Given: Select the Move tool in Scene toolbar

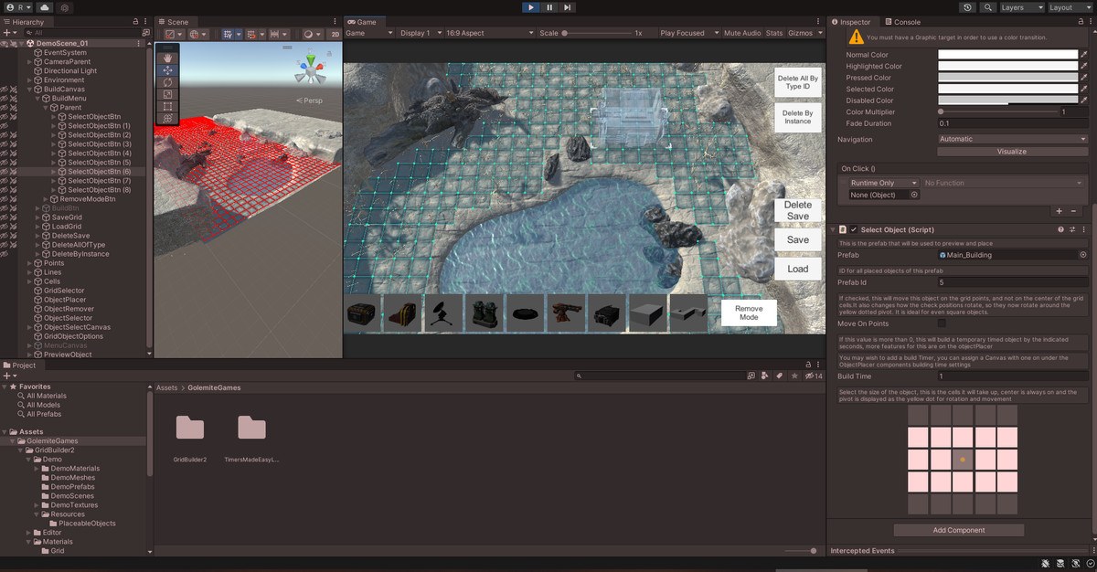Looking at the screenshot, I should pyautogui.click(x=168, y=69).
